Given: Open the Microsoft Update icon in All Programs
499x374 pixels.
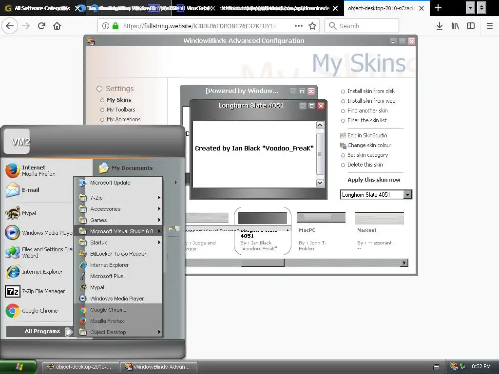Looking at the screenshot, I should [x=82, y=183].
